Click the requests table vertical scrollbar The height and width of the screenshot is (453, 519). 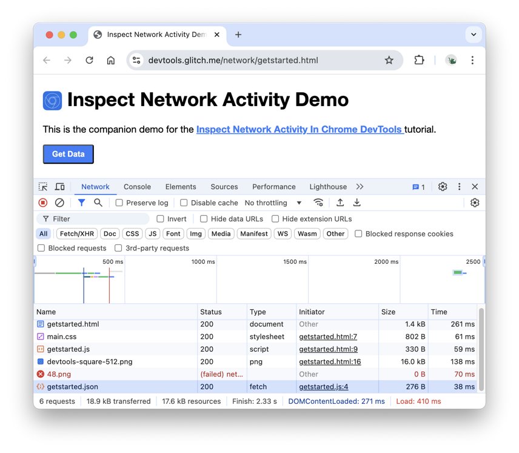481,349
